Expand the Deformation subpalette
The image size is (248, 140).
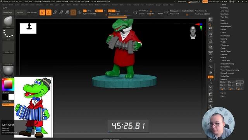[225, 36]
